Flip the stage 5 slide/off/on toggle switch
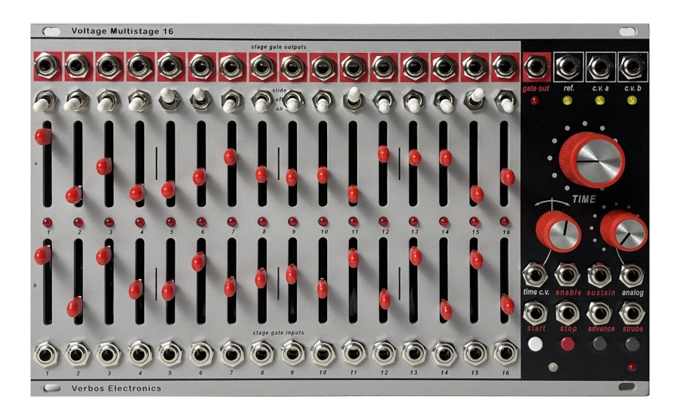680x420 pixels. click(170, 100)
